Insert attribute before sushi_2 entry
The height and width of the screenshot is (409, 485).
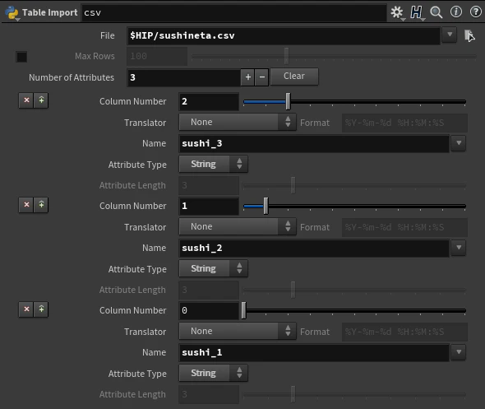coord(41,205)
